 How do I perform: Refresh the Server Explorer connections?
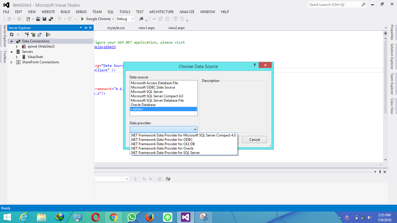(x=12, y=34)
